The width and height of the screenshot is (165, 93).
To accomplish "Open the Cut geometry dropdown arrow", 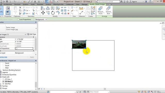I will tap(29, 11).
